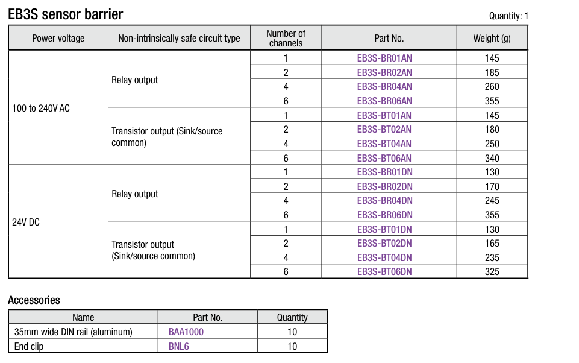
Task: Follow the EB3S-BT04AN link
Action: [384, 144]
